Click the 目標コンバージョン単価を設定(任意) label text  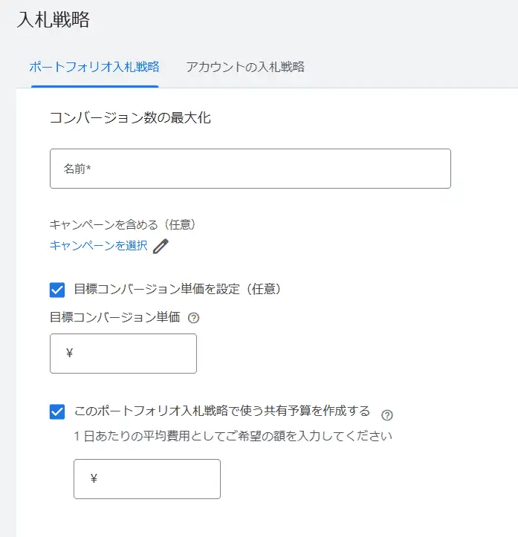click(x=178, y=290)
